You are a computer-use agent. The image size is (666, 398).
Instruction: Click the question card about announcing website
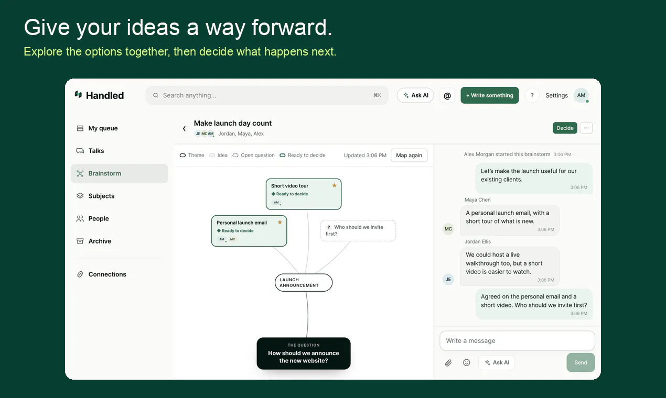click(304, 353)
